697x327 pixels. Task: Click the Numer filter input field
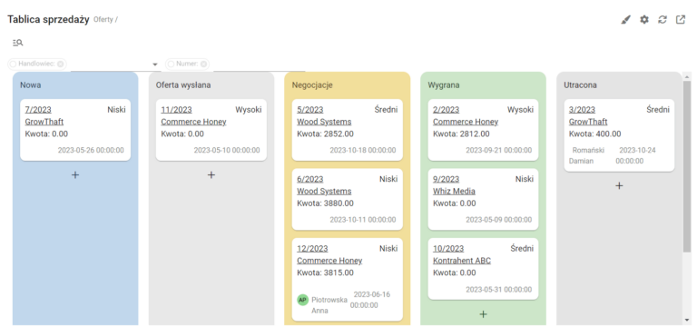pos(260,64)
